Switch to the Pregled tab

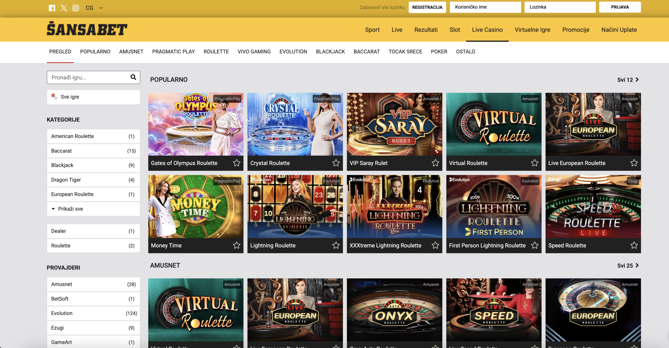pyautogui.click(x=60, y=52)
